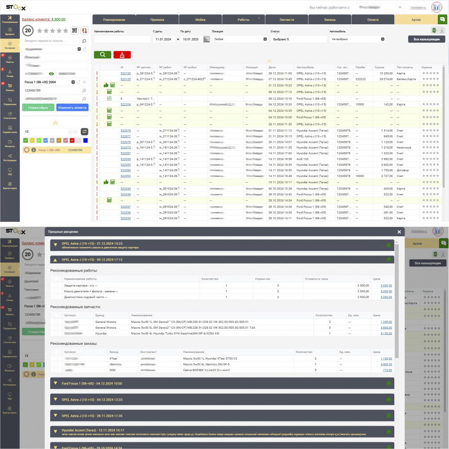
Task: Switch to the Мойка tab
Action: click(x=200, y=20)
